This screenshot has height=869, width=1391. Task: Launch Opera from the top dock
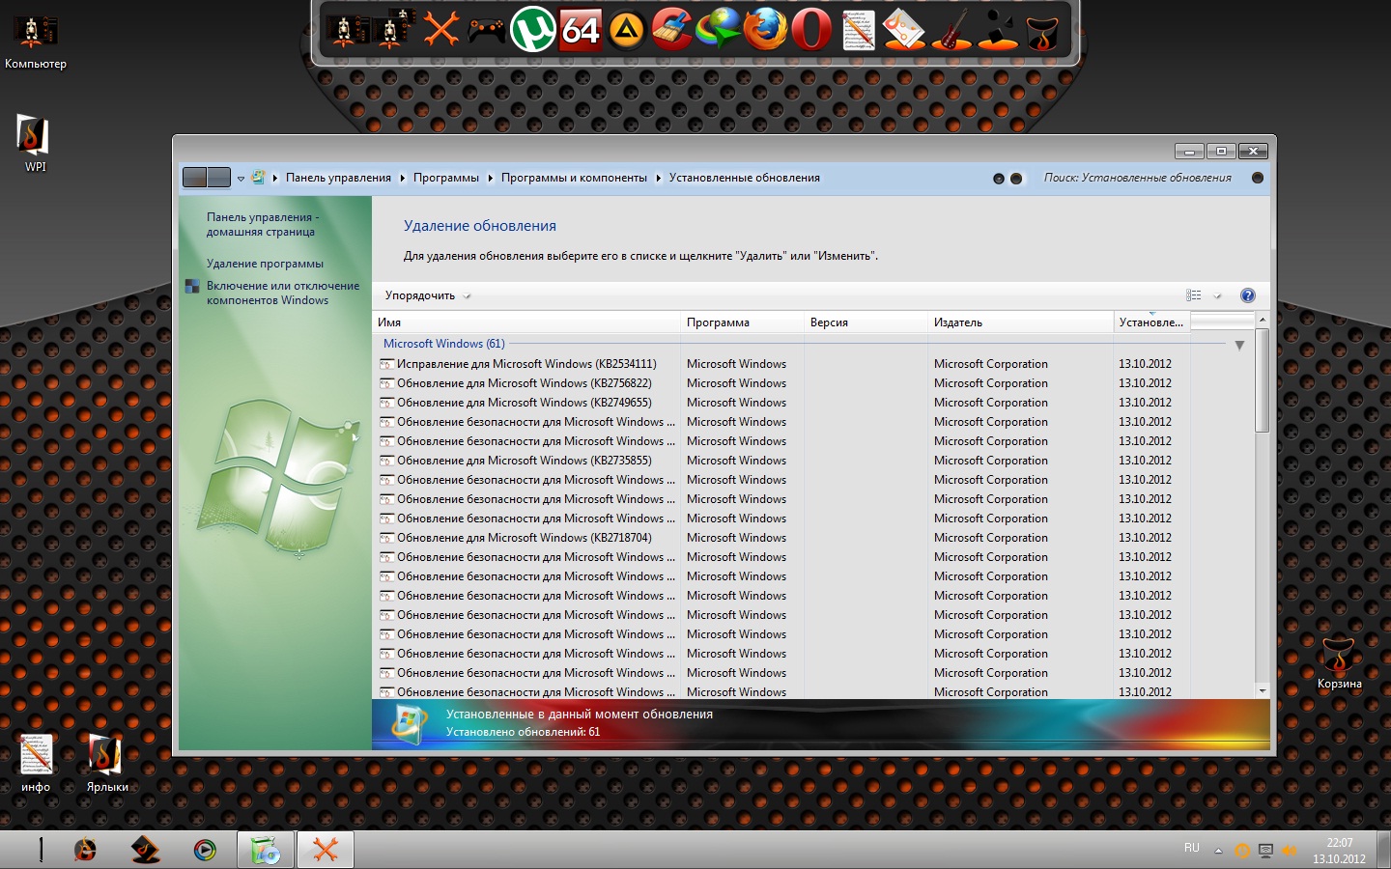tap(811, 29)
